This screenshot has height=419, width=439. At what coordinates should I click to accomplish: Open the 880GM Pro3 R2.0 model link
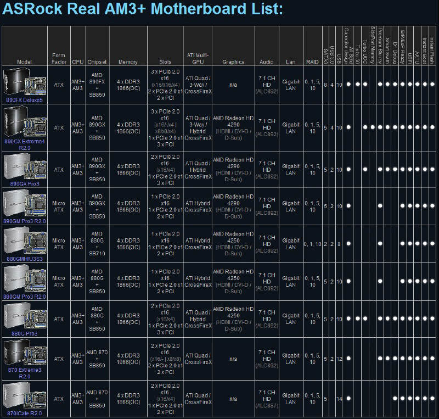(24, 297)
